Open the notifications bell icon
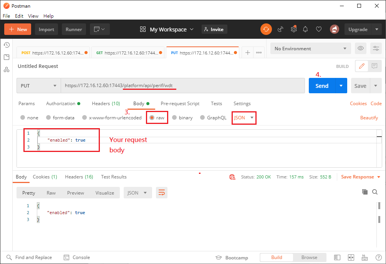Screen dimensions: 386x264 (x=305, y=29)
